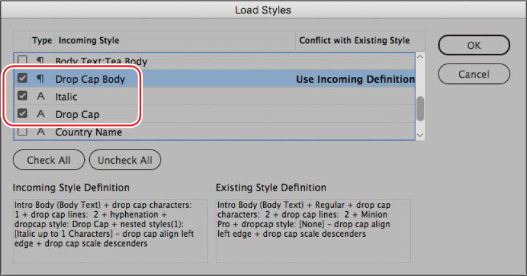
Task: Open the Use Incoming Definition conflict dropdown
Action: pyautogui.click(x=355, y=79)
